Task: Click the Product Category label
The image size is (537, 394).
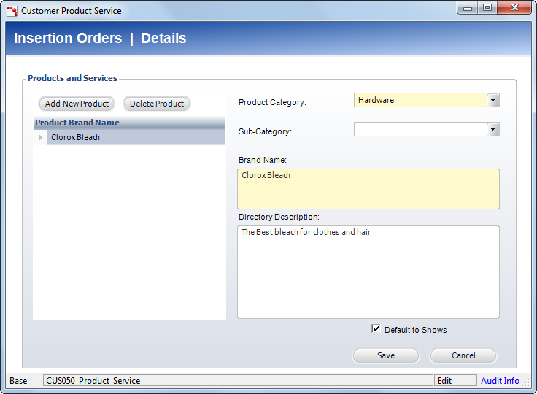Action: click(272, 102)
